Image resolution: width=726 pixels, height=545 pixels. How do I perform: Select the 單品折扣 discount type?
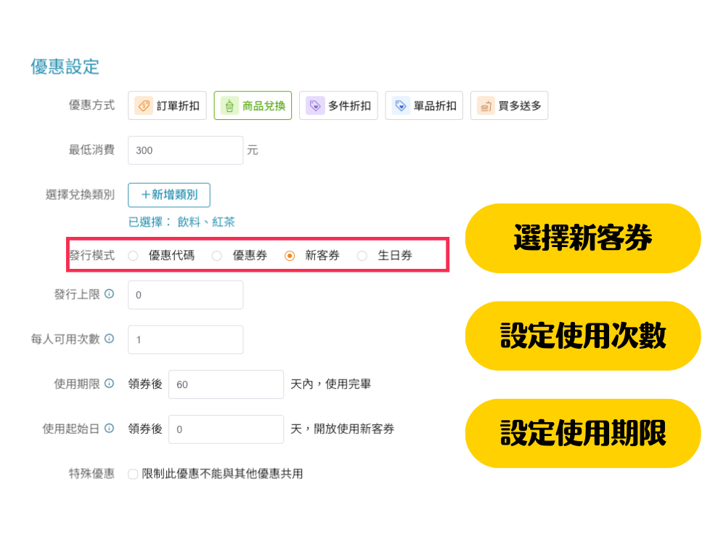coord(424,105)
